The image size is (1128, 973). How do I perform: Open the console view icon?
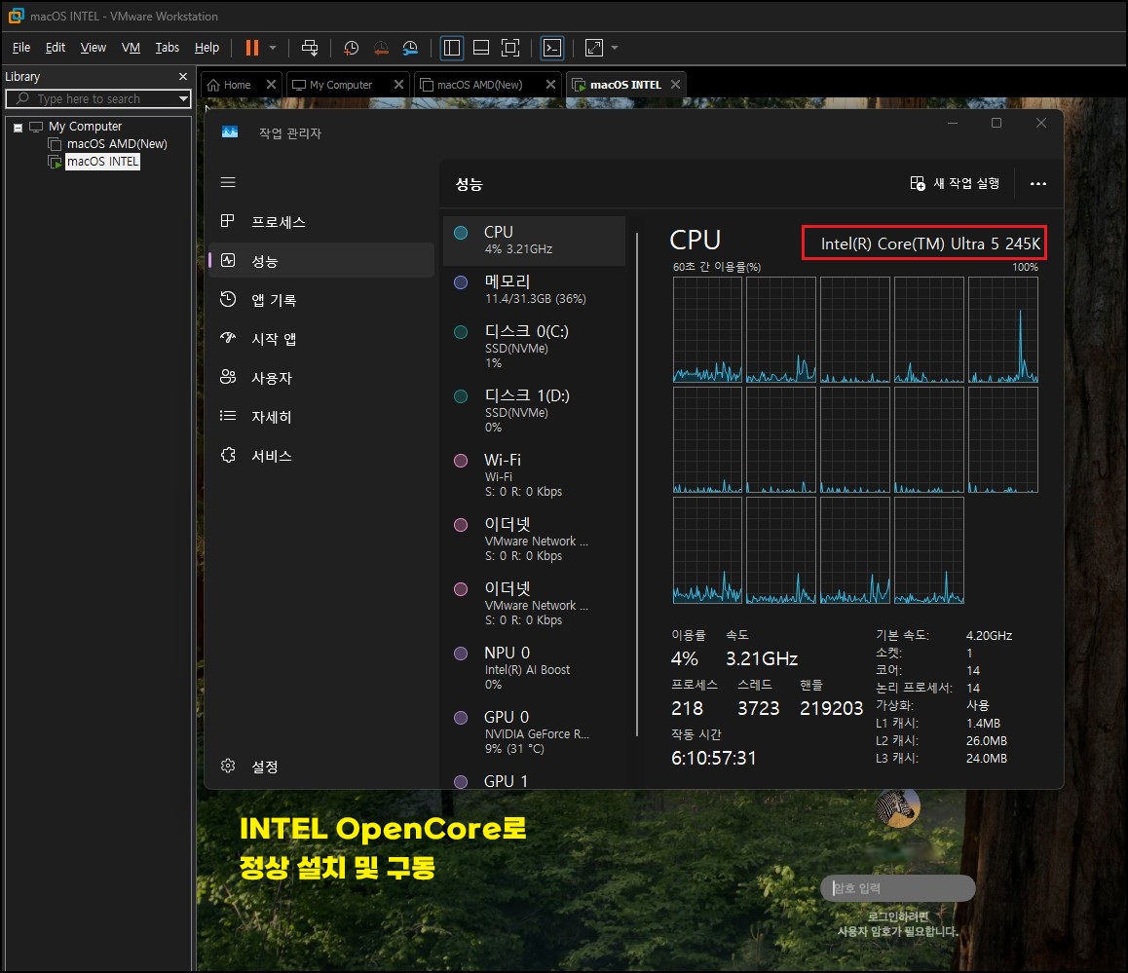coord(551,48)
